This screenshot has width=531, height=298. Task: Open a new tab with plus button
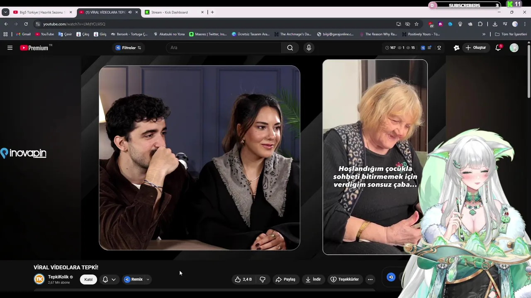click(x=212, y=12)
